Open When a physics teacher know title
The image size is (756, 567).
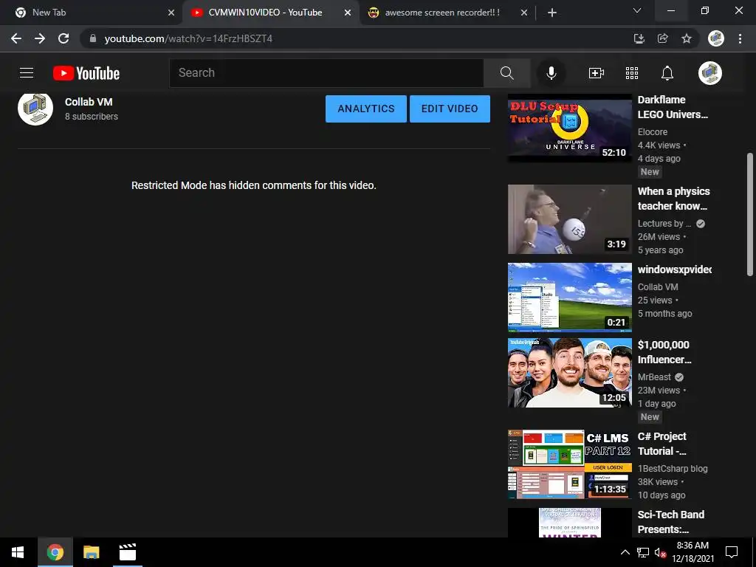(x=673, y=199)
